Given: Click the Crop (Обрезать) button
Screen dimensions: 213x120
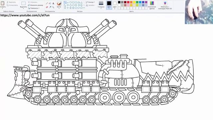Looking at the screenshot, I should 33,2.
